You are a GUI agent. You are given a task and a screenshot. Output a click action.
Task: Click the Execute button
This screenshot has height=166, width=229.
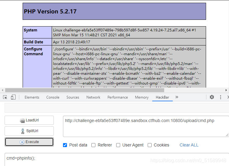(29, 142)
